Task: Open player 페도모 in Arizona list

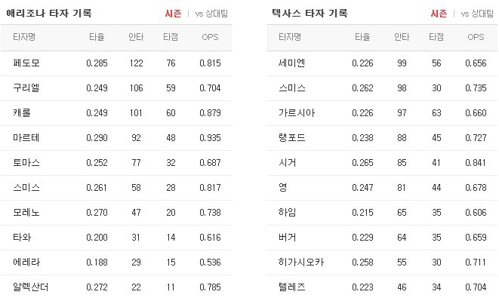Action: (x=26, y=63)
